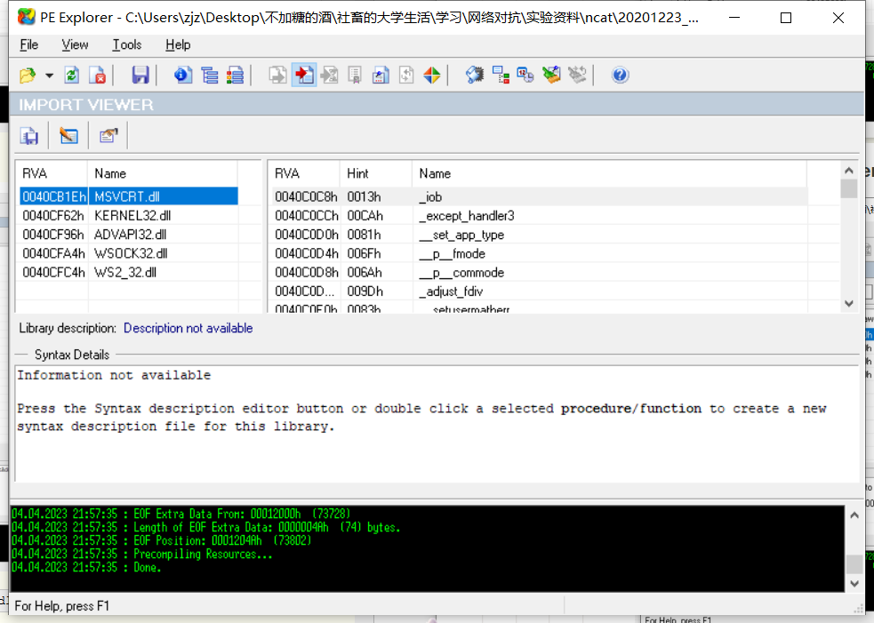This screenshot has height=623, width=874.
Task: Click the status bar 'For Help, press F1' text
Action: pyautogui.click(x=62, y=606)
